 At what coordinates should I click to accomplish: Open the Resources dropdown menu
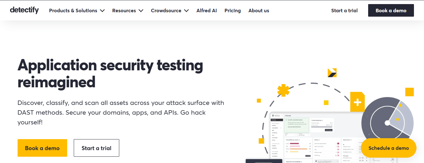pyautogui.click(x=128, y=11)
